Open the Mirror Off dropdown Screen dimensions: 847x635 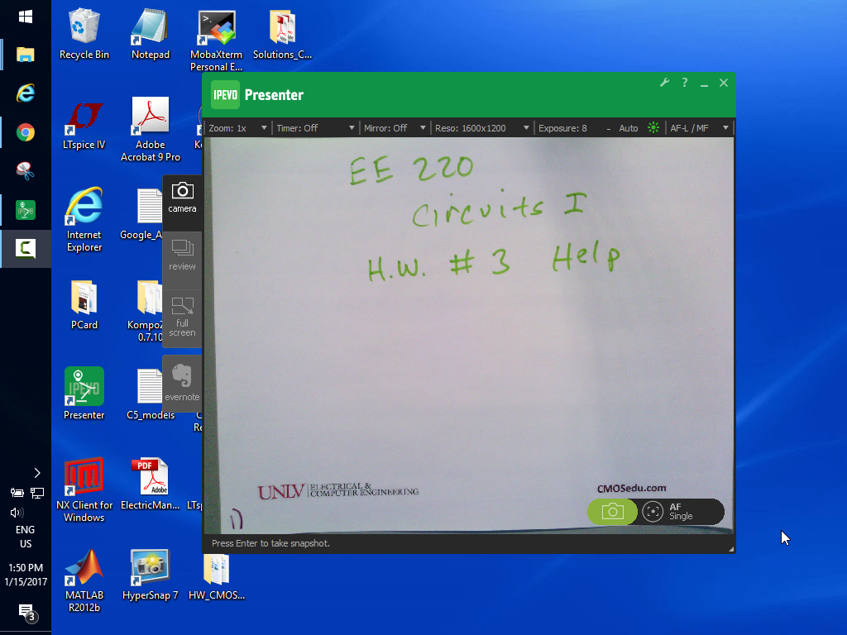(x=395, y=128)
